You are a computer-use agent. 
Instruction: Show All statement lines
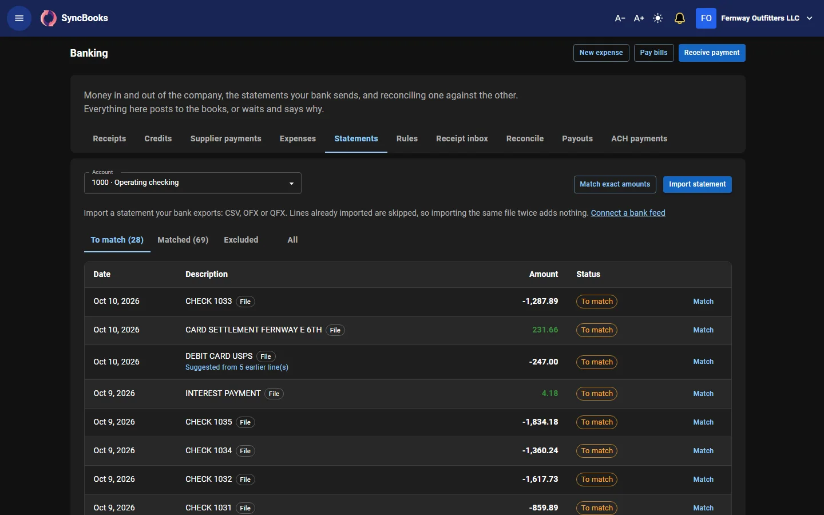292,240
